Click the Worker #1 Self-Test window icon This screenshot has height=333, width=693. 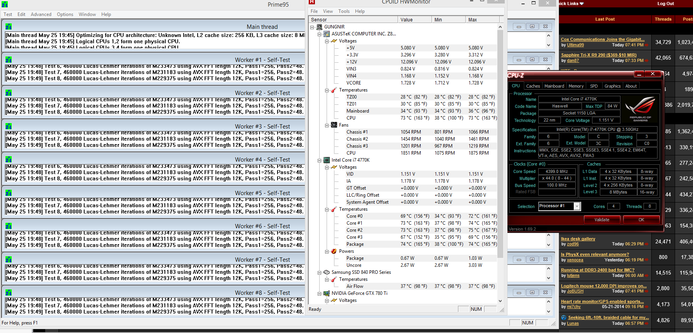point(9,60)
